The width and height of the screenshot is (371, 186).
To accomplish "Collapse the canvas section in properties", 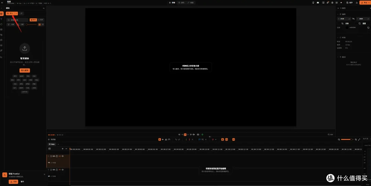I will 338,14.
